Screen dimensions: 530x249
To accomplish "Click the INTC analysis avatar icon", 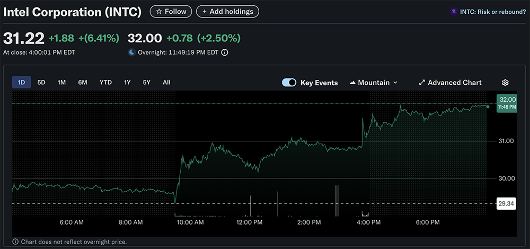I will pos(453,12).
